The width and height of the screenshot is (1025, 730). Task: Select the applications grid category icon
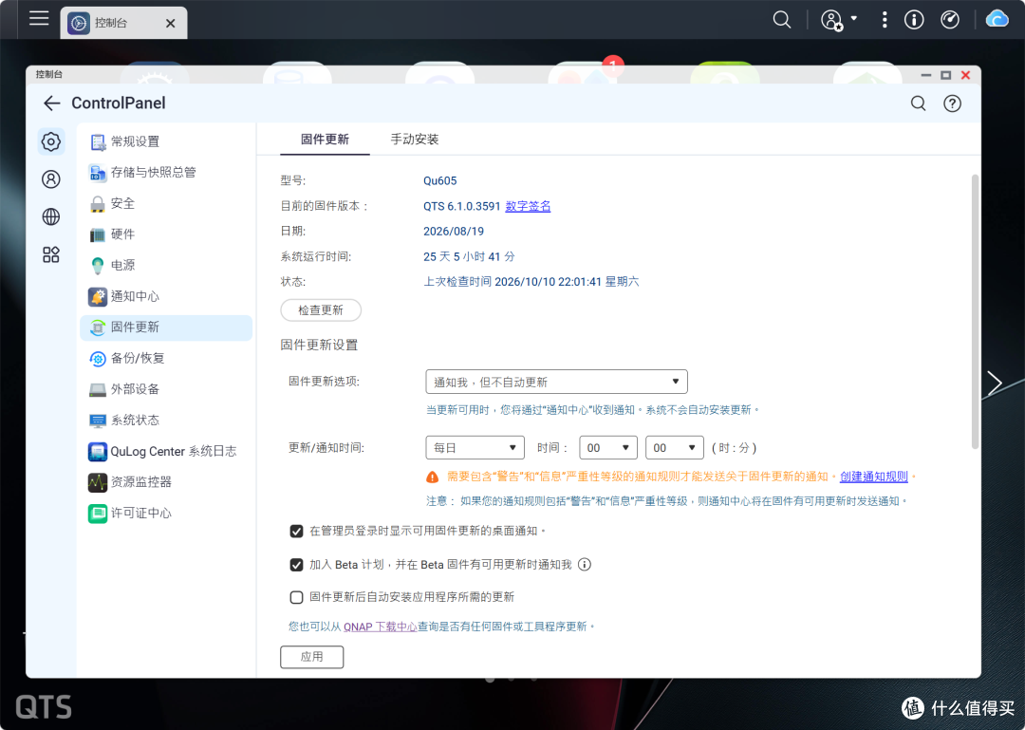pyautogui.click(x=51, y=254)
